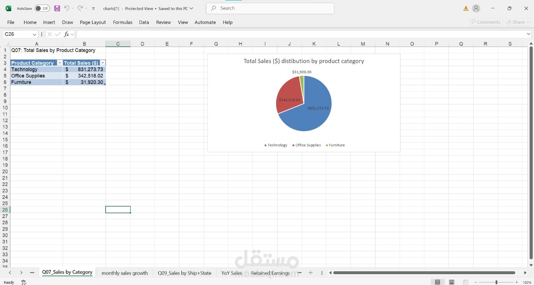Click the Redo arrow icon
Image resolution: width=534 pixels, height=285 pixels.
80,8
